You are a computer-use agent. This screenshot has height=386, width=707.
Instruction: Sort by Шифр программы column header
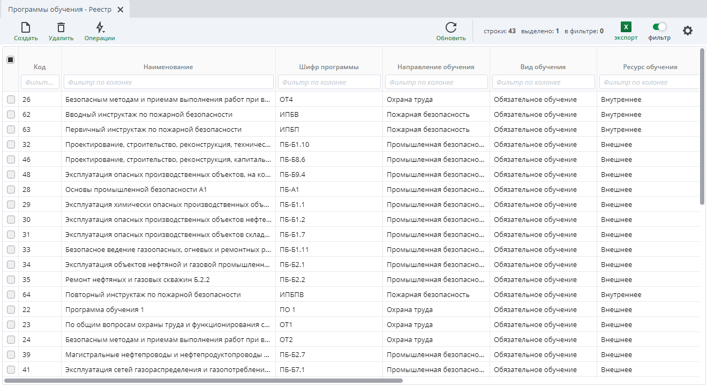point(329,67)
